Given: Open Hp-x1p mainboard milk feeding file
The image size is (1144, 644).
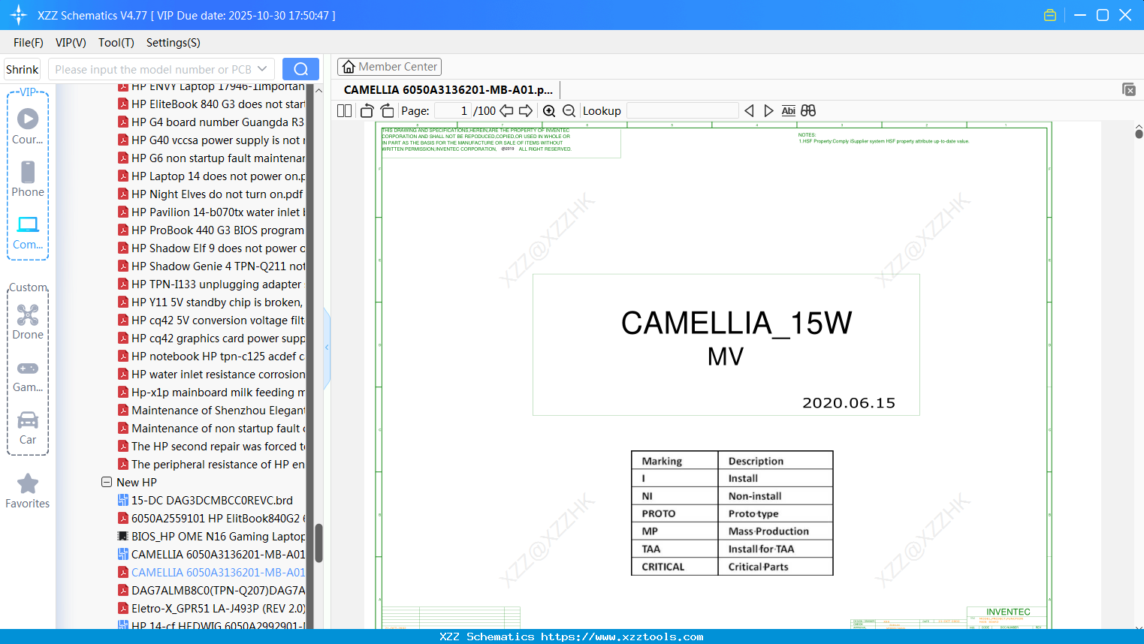Looking at the screenshot, I should (x=212, y=393).
